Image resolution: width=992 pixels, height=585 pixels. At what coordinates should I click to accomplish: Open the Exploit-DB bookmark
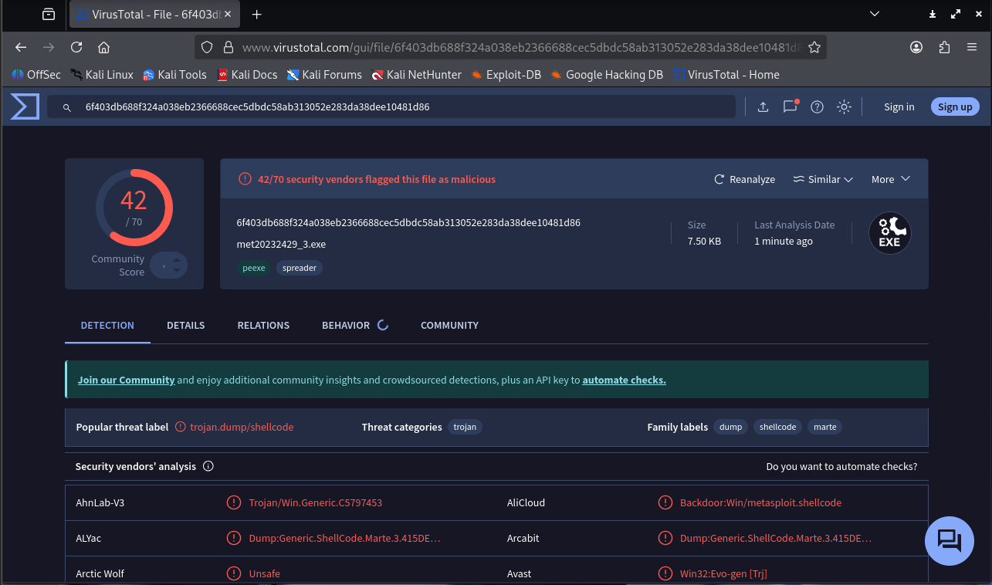[x=506, y=75]
